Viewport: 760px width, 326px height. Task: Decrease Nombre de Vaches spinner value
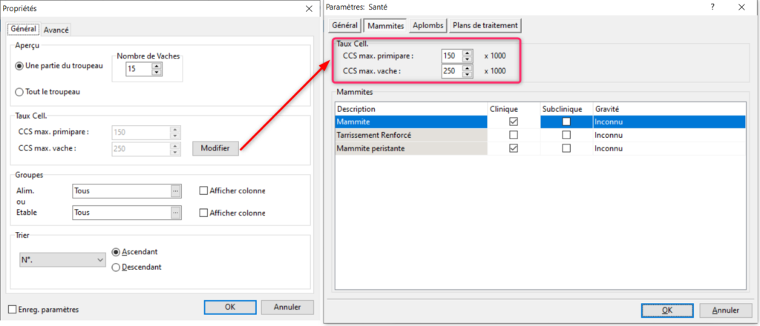click(156, 73)
